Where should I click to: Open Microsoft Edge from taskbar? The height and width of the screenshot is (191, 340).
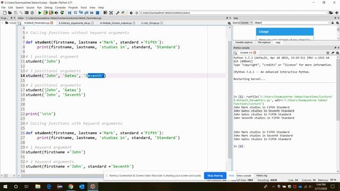pyautogui.click(x=49, y=186)
